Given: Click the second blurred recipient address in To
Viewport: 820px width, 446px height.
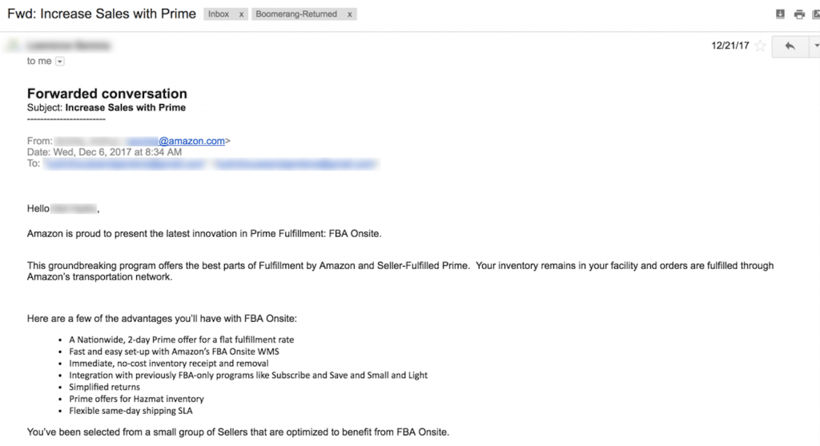Looking at the screenshot, I should pyautogui.click(x=295, y=164).
